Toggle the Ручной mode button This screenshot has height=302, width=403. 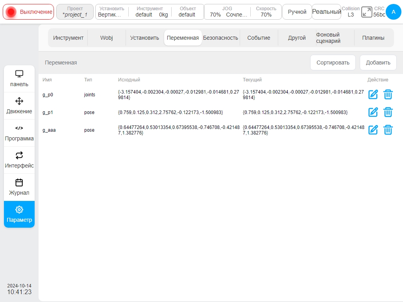pos(297,12)
